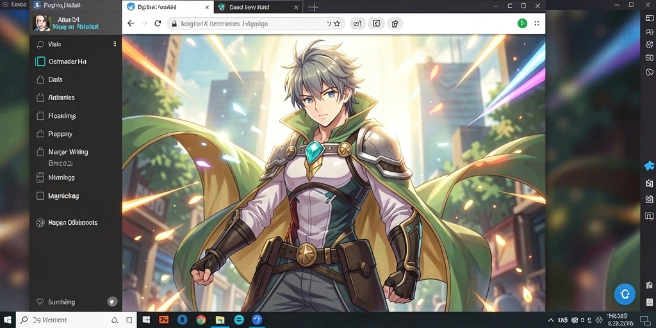Screen dimensions: 656x328
Task: Open File Explorer from the taskbar
Action: (220, 320)
